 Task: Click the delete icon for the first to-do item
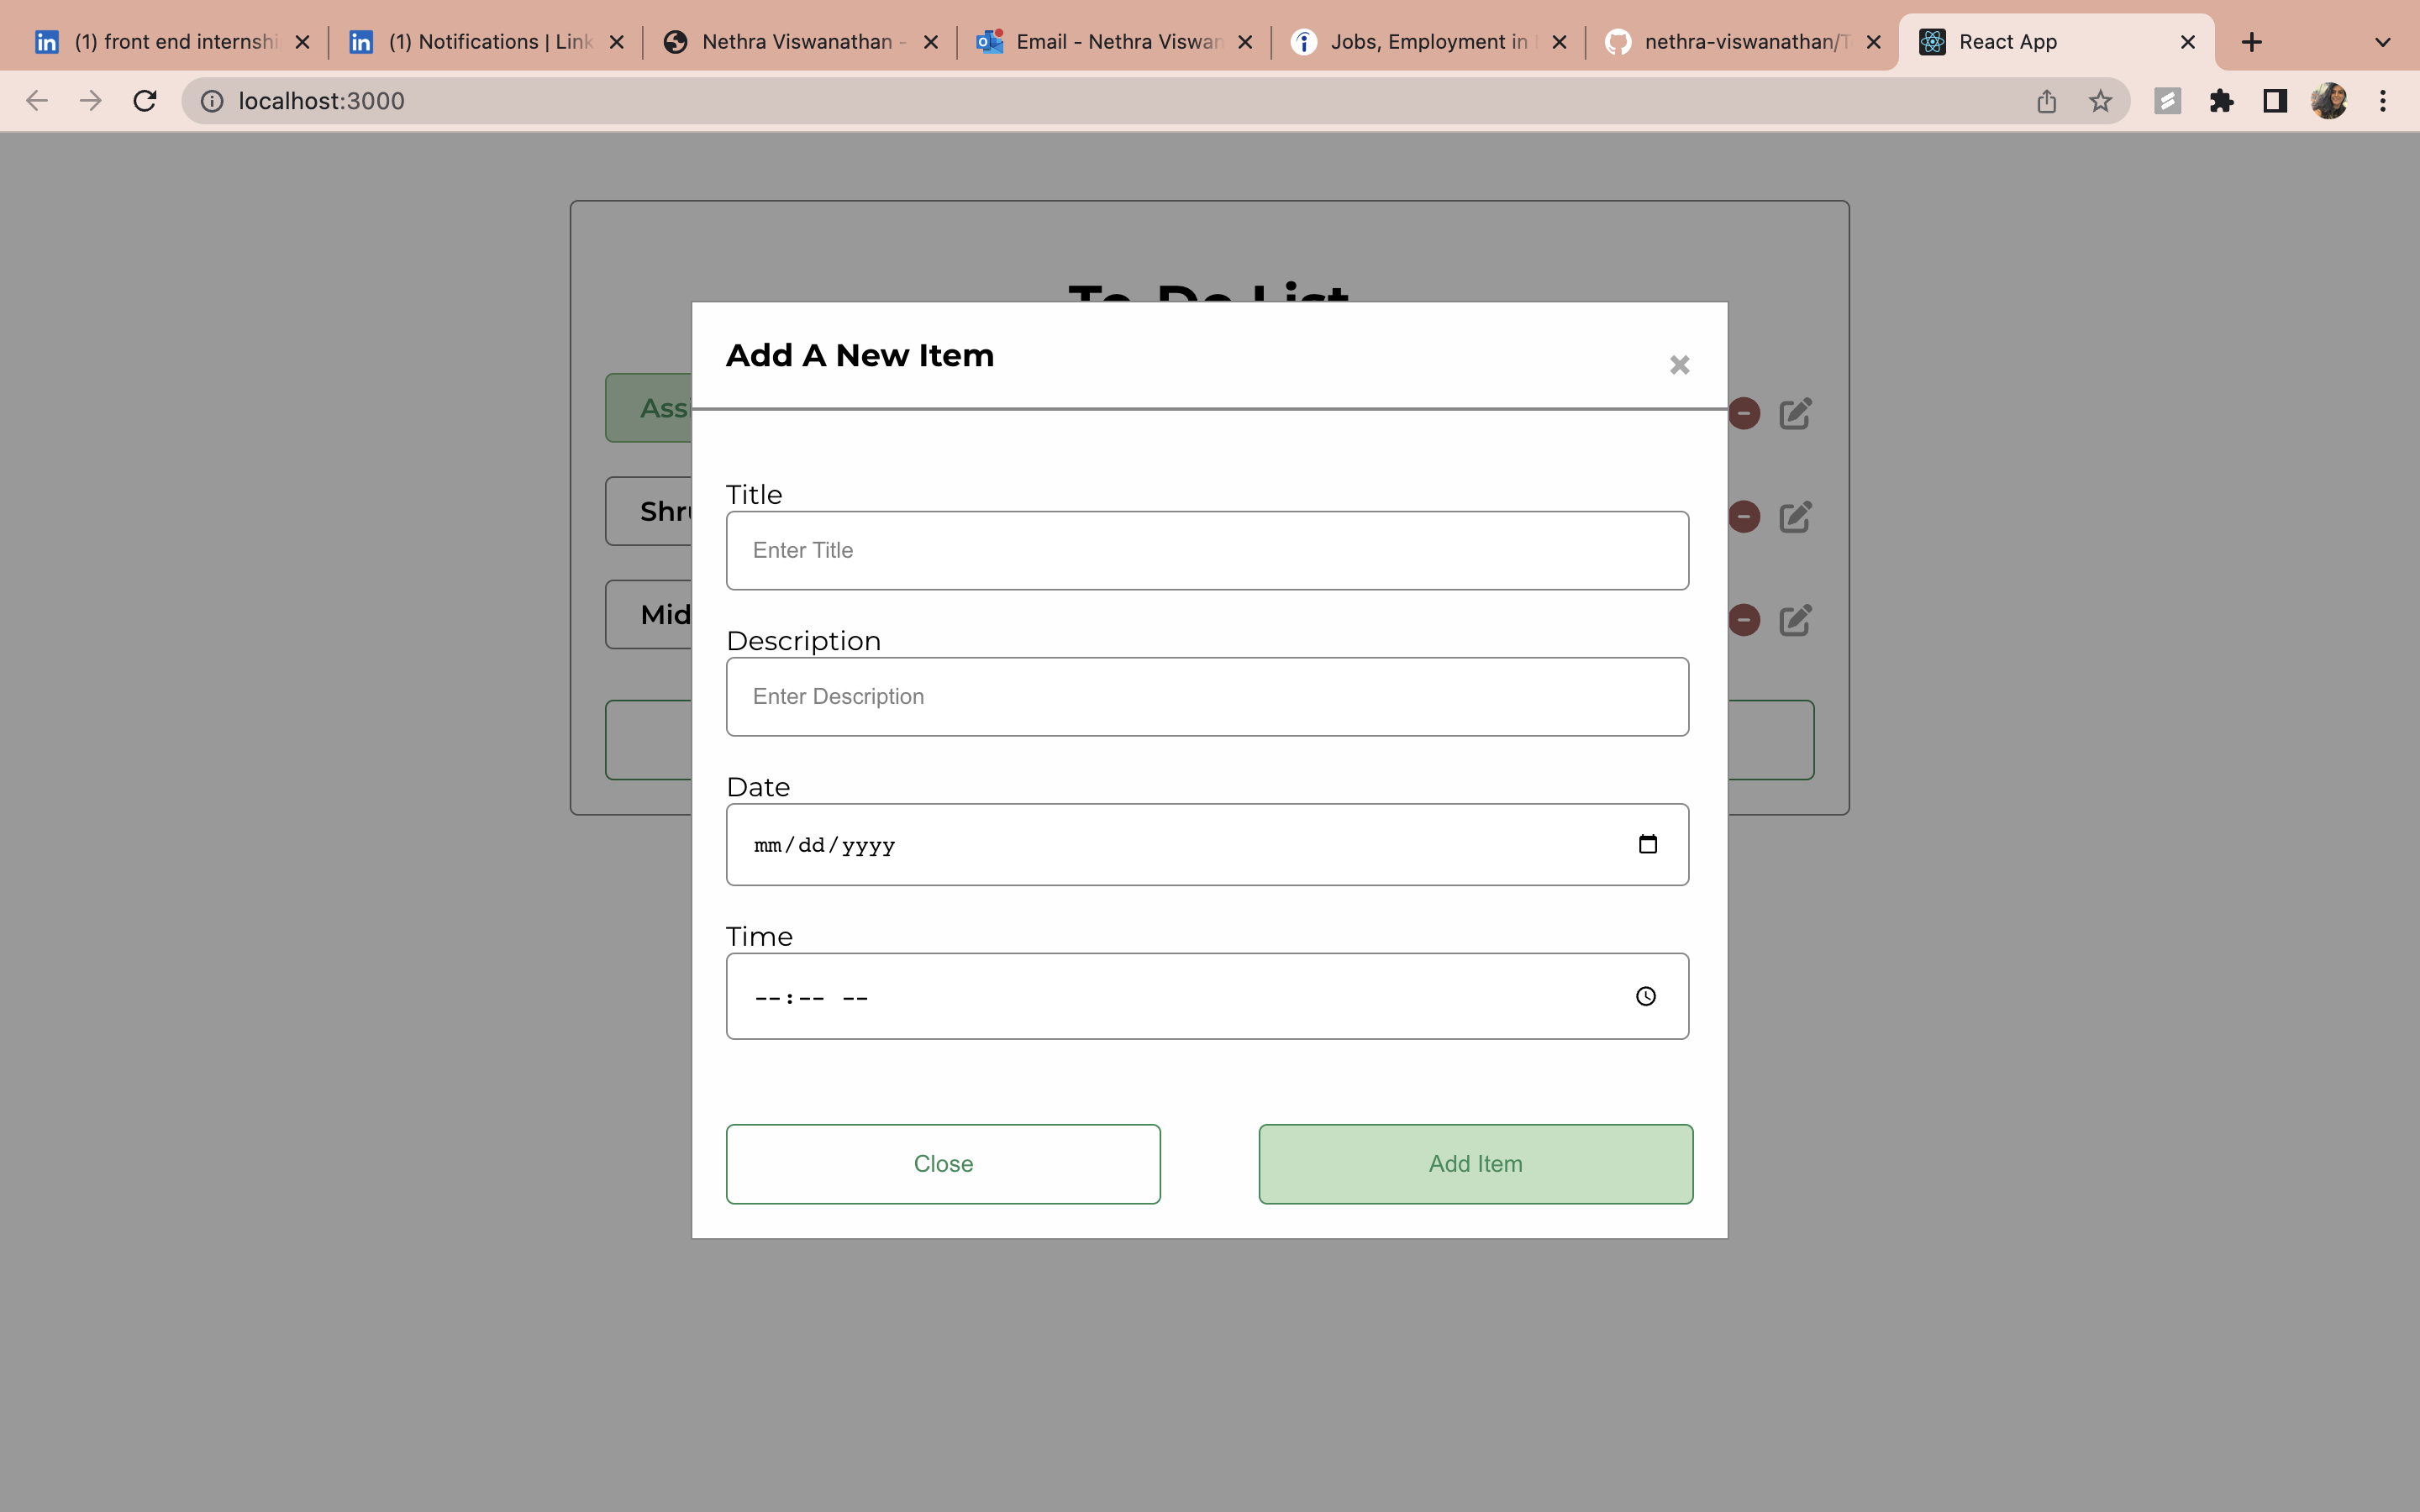pos(1744,413)
